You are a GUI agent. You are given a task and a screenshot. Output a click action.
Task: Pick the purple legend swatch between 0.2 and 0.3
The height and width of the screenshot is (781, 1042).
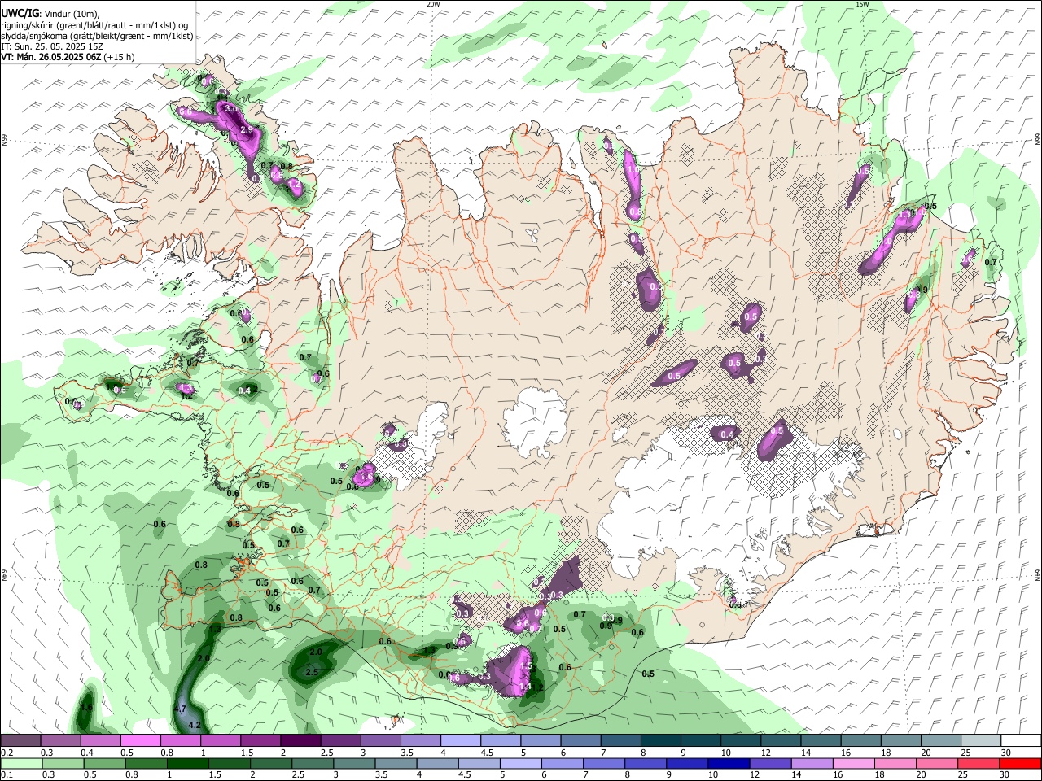(20, 741)
